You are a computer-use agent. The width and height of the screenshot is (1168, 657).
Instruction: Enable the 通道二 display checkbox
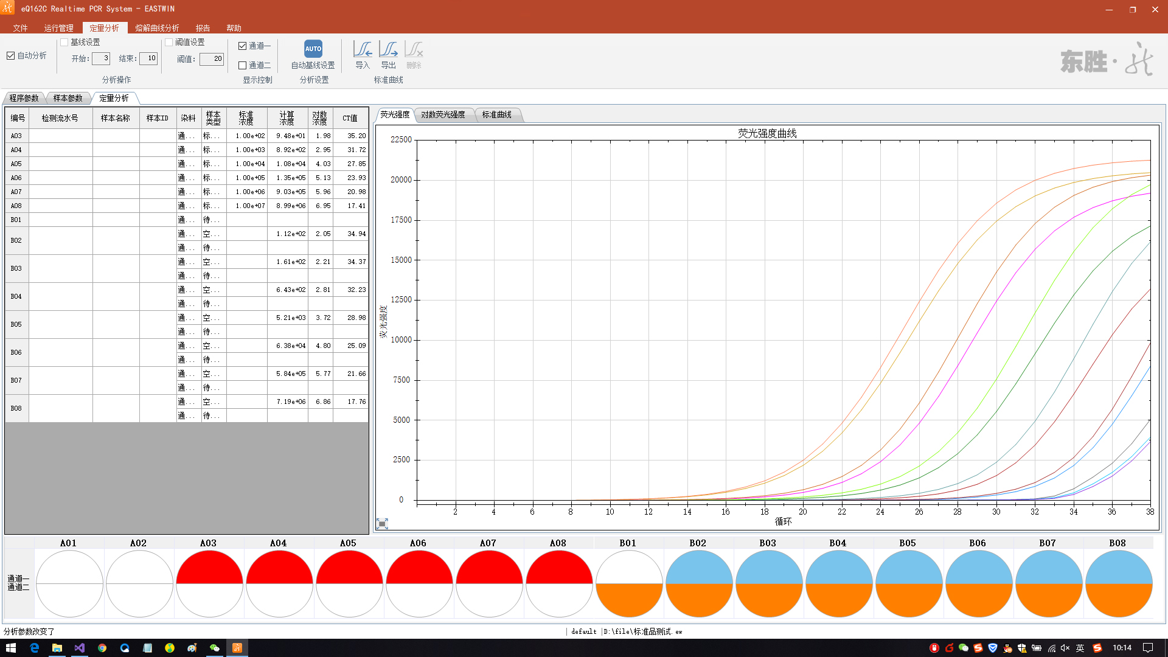tap(243, 65)
